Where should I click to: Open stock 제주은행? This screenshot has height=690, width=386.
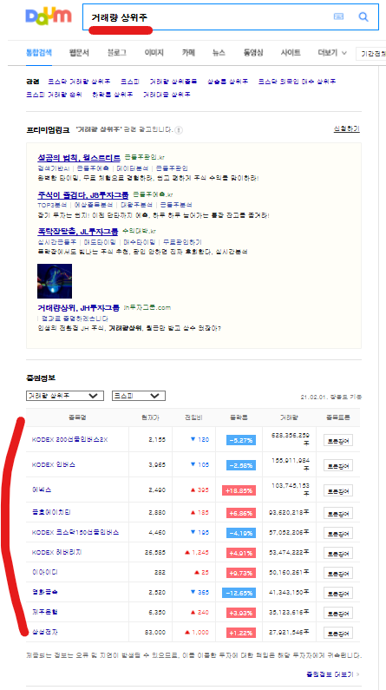[45, 612]
